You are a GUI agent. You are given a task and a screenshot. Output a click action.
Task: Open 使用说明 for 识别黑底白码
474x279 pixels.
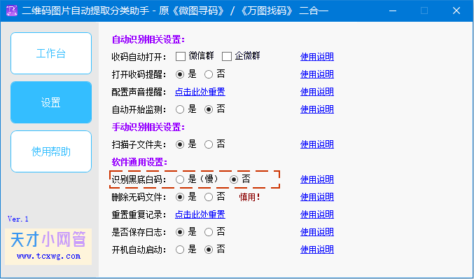click(x=317, y=179)
